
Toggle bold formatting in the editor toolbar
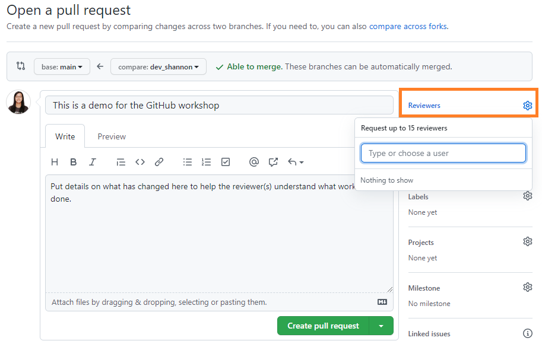coord(74,162)
